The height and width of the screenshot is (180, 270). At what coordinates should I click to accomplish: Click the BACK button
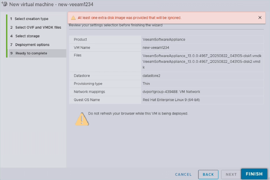pos(208,175)
